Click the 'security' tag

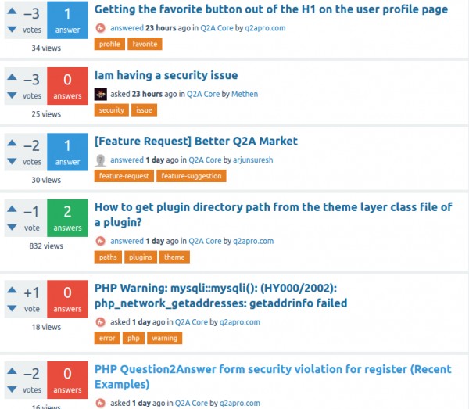(x=112, y=110)
